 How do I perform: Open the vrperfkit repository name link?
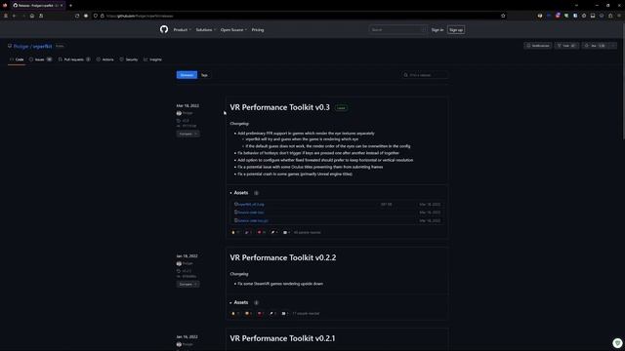[42, 46]
